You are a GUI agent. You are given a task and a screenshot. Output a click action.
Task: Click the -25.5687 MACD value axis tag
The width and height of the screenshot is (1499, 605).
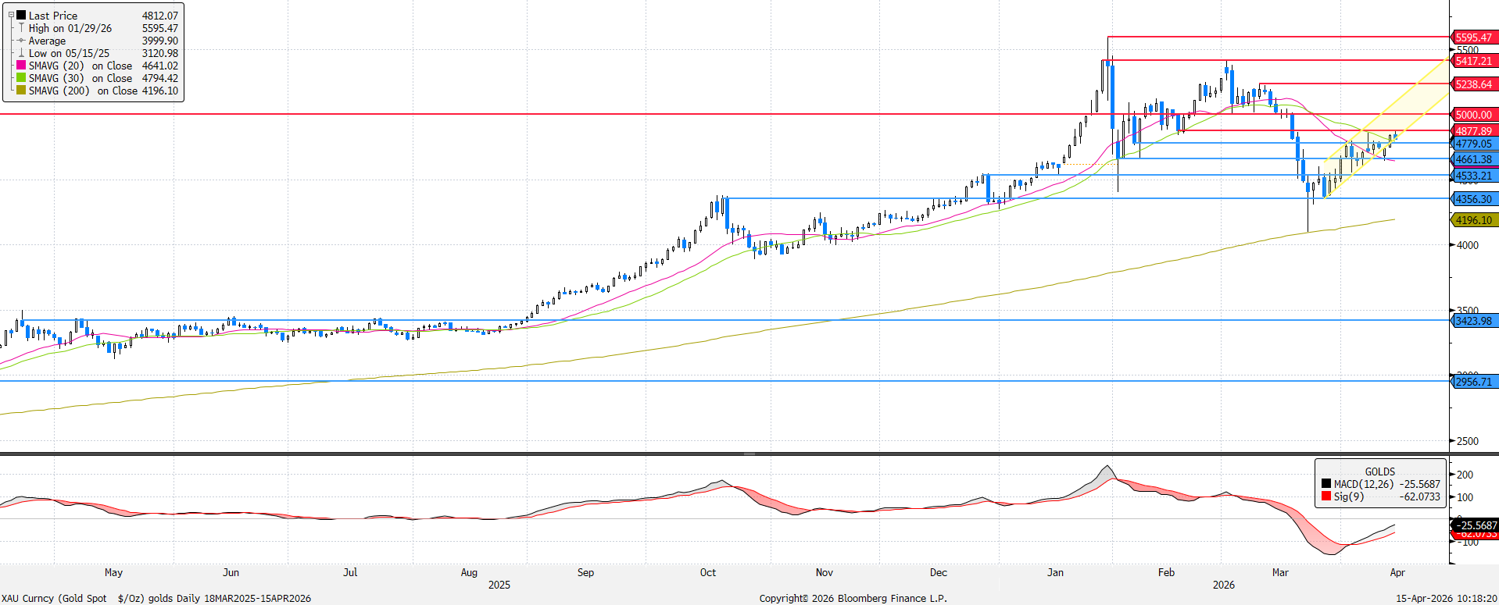click(x=1476, y=525)
